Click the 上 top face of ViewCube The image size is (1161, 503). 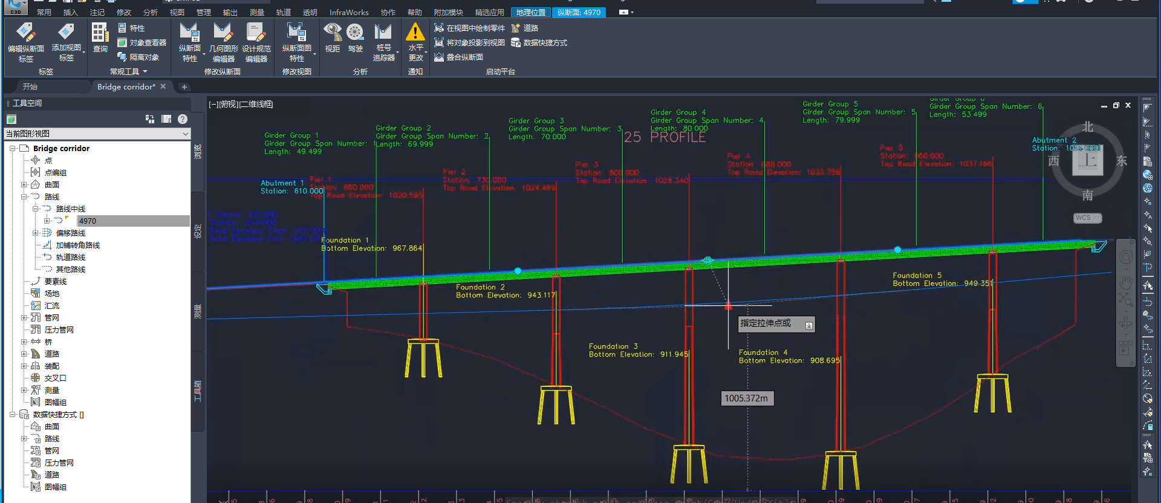(x=1088, y=160)
